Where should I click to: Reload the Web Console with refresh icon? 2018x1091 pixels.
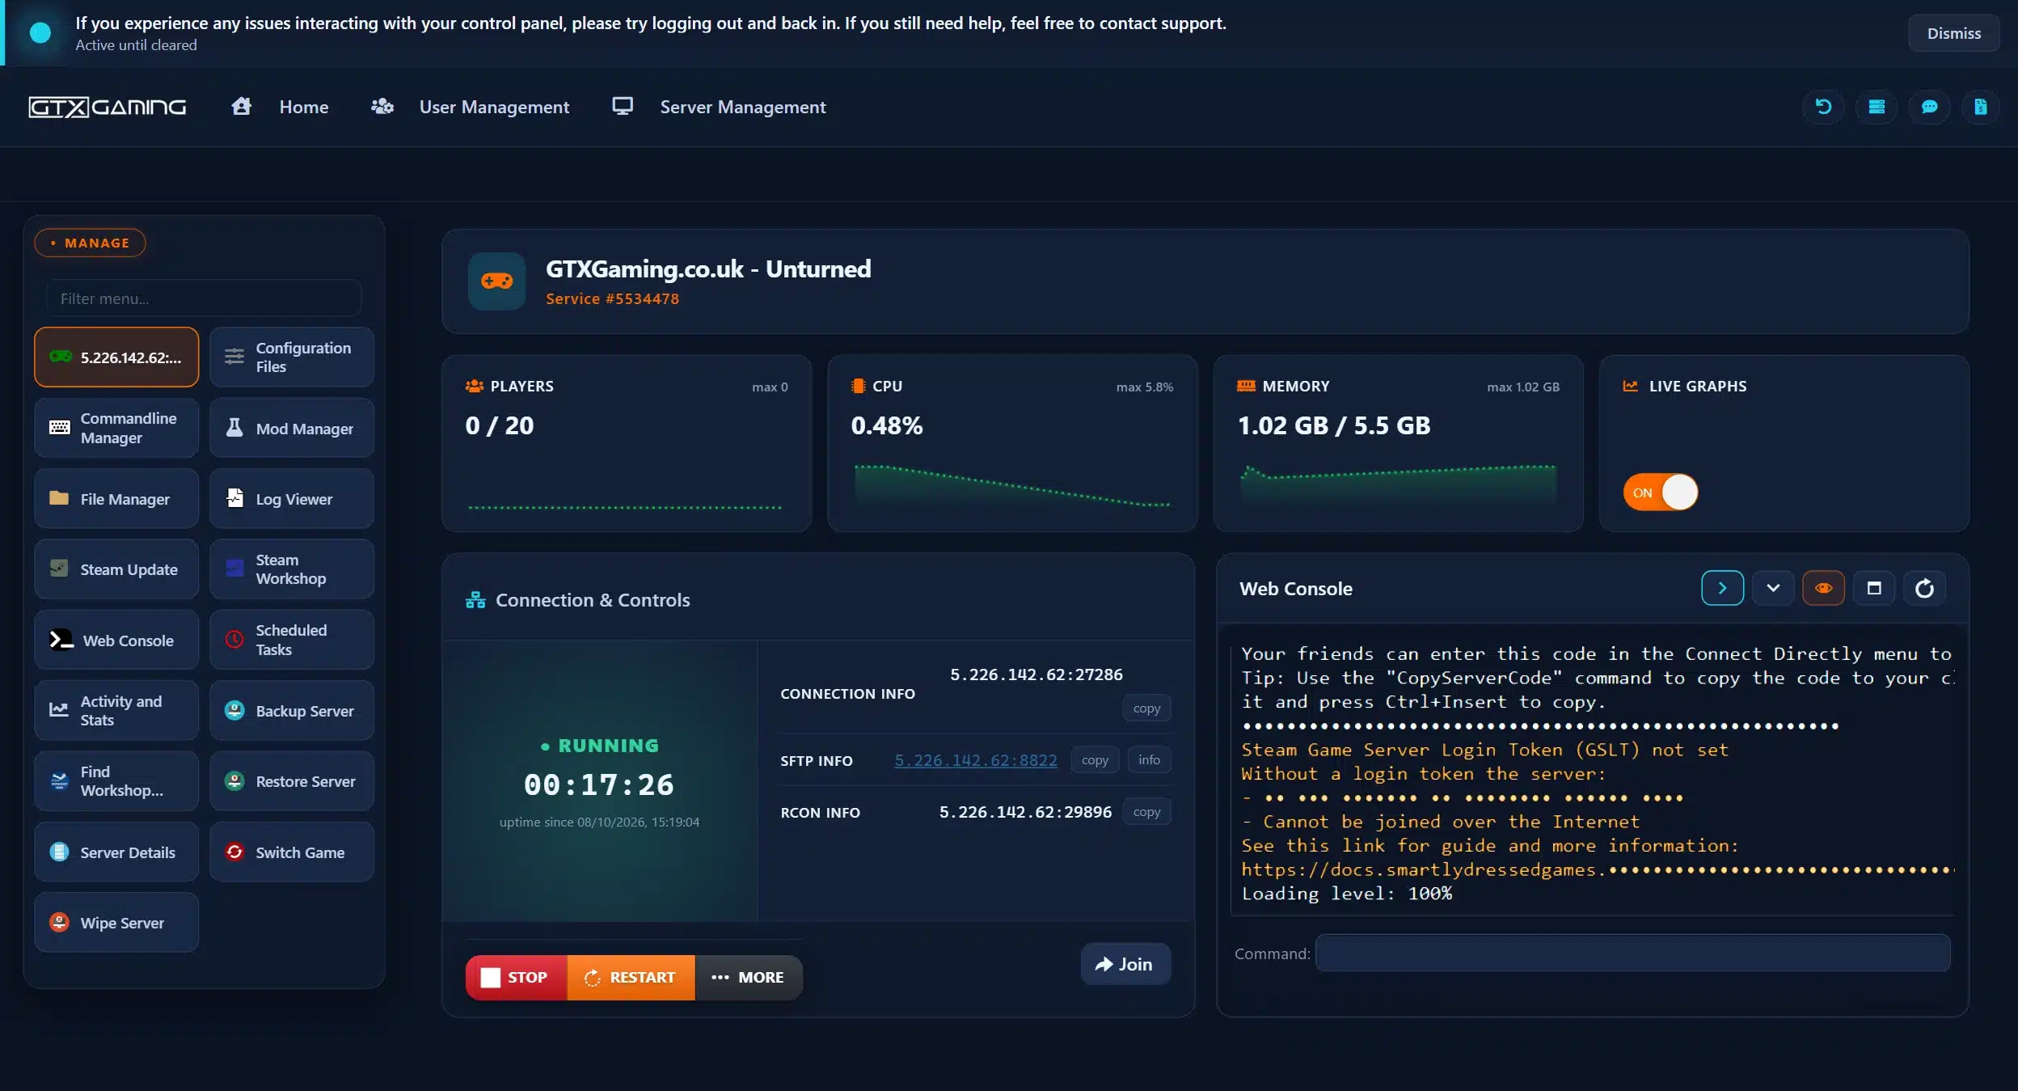[1924, 588]
